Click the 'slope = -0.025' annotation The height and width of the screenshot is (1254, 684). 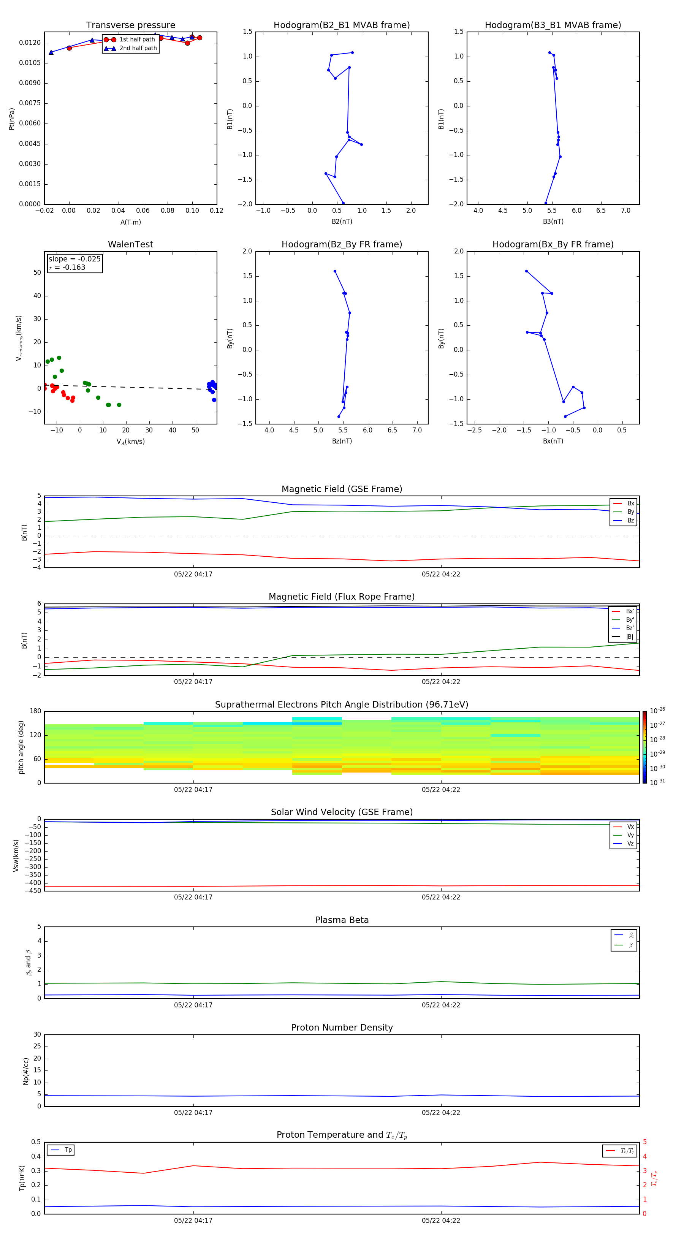[74, 259]
